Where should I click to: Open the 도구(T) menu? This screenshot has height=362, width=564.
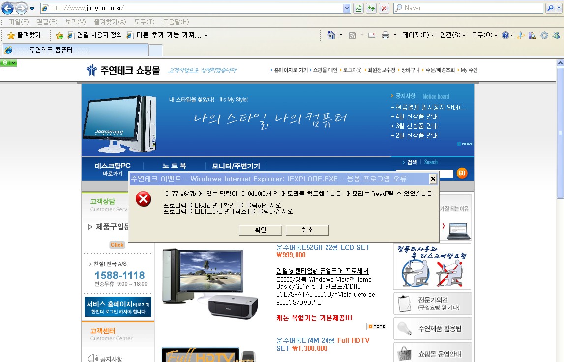coord(144,22)
